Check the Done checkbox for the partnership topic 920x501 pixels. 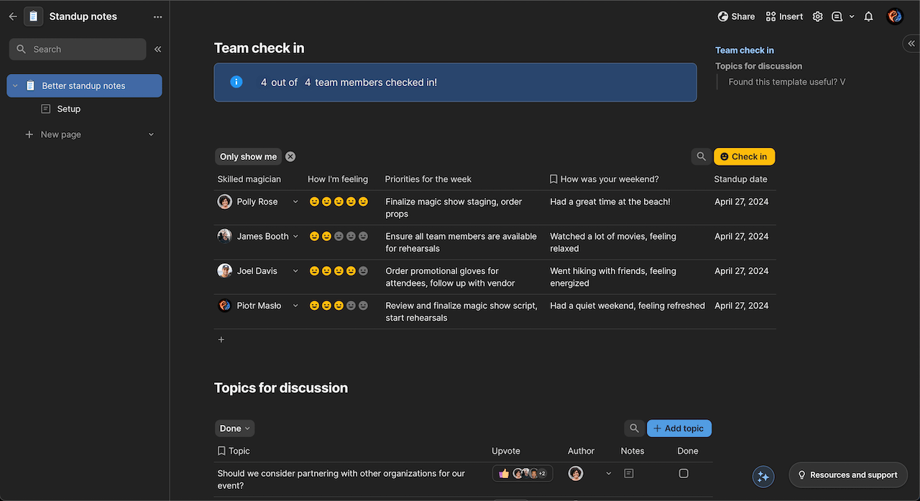pyautogui.click(x=684, y=473)
